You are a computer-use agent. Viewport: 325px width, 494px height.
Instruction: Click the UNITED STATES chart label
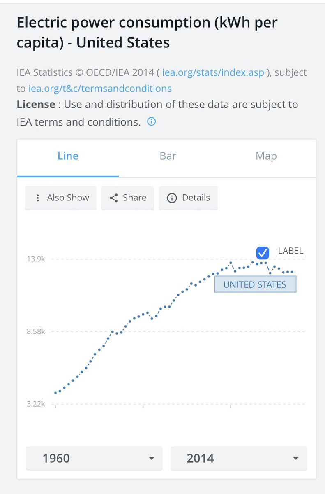click(255, 284)
